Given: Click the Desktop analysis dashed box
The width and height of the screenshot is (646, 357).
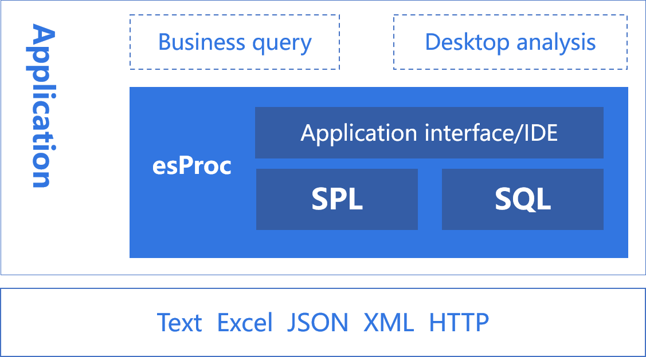Looking at the screenshot, I should pos(511,42).
